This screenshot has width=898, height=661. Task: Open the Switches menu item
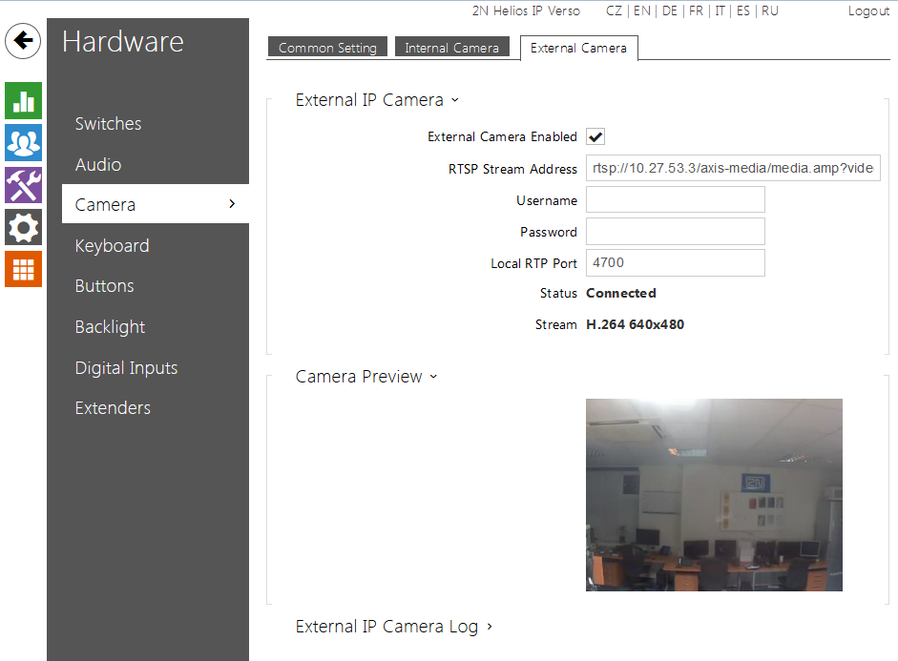(x=108, y=124)
